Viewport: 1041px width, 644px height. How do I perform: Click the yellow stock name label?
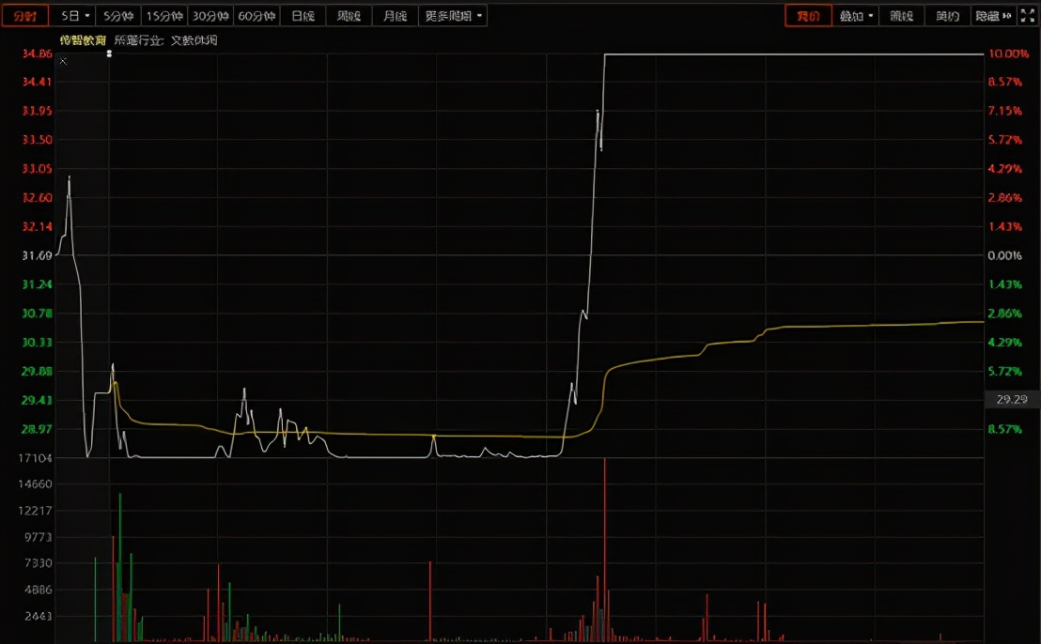[83, 40]
